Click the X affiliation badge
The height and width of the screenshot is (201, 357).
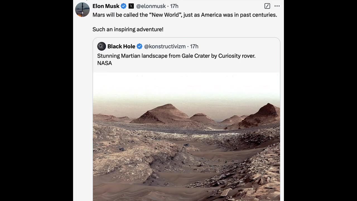pos(131,6)
